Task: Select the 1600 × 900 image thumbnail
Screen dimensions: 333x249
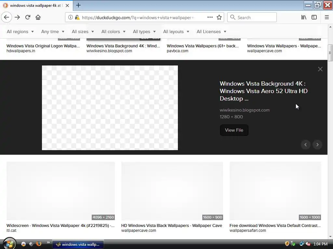Action: coord(172,191)
